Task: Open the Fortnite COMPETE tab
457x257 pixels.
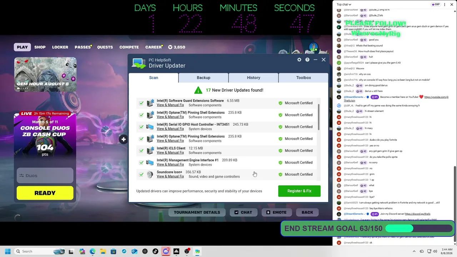Action: coord(129,47)
